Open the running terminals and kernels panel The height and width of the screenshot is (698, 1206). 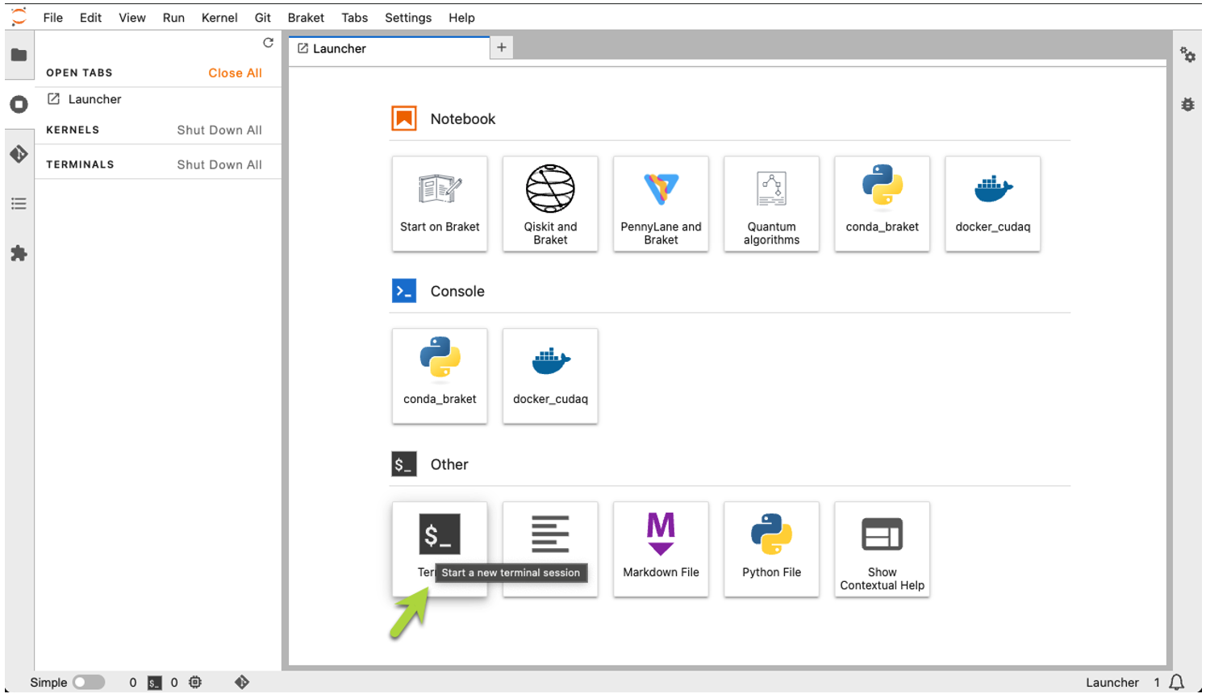pos(19,104)
